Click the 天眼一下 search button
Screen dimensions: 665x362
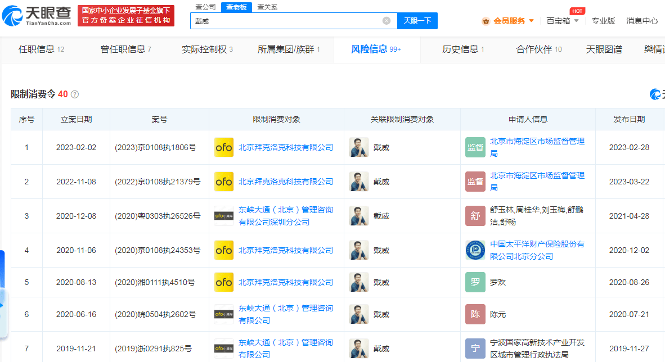417,21
